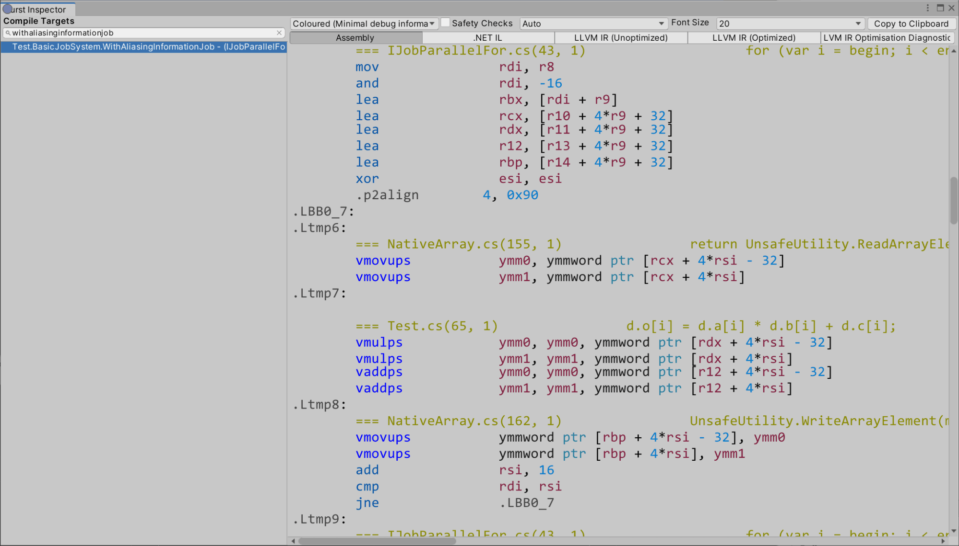Click the vertical scrollbar up arrow
The image size is (959, 546).
coord(954,50)
